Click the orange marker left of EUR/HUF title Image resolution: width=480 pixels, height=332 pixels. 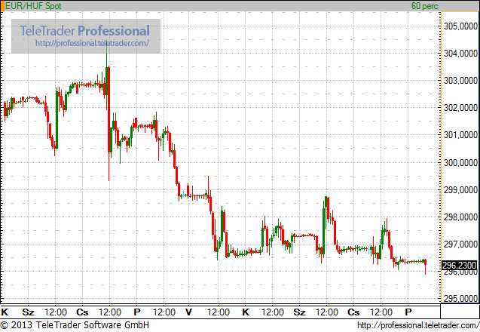point(2,6)
